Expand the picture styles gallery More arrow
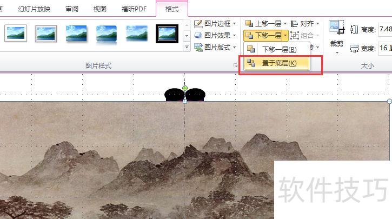 click(x=187, y=47)
